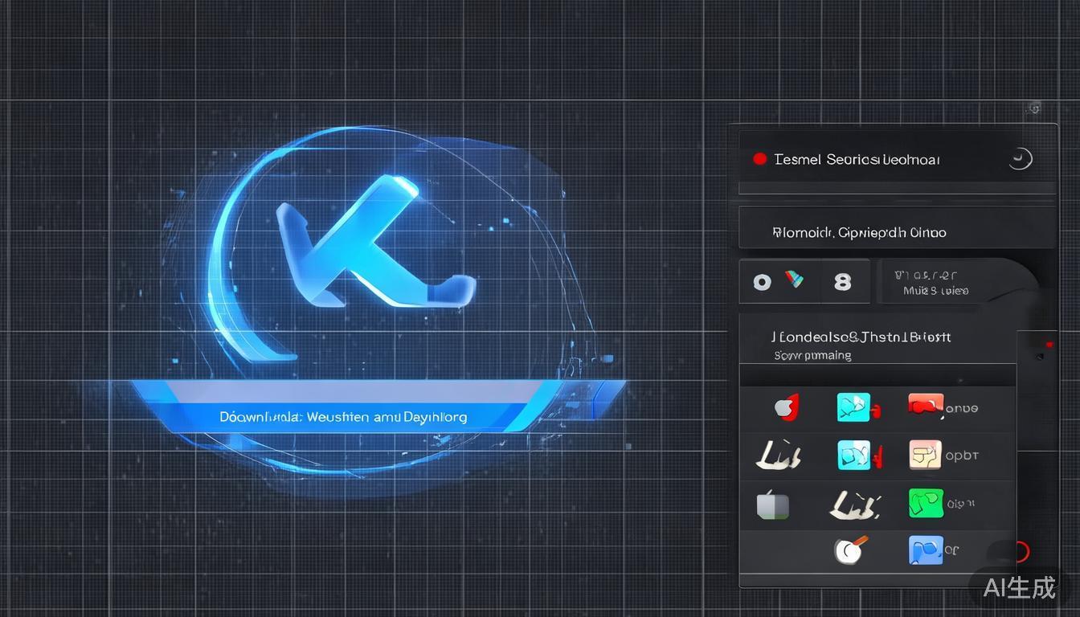Toggle the small red indicator on right side tab
The width and height of the screenshot is (1080, 617).
pos(1048,345)
